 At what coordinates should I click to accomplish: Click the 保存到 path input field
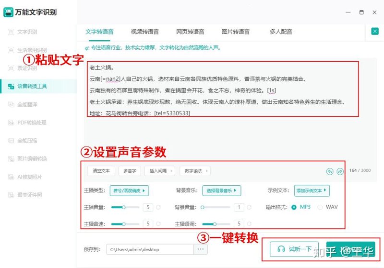[x=150, y=249]
